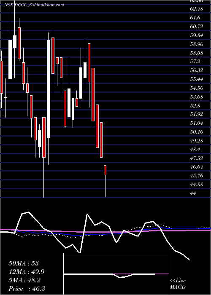Click the 44 price axis label
The height and width of the screenshot is (295, 211).
pos(193,193)
